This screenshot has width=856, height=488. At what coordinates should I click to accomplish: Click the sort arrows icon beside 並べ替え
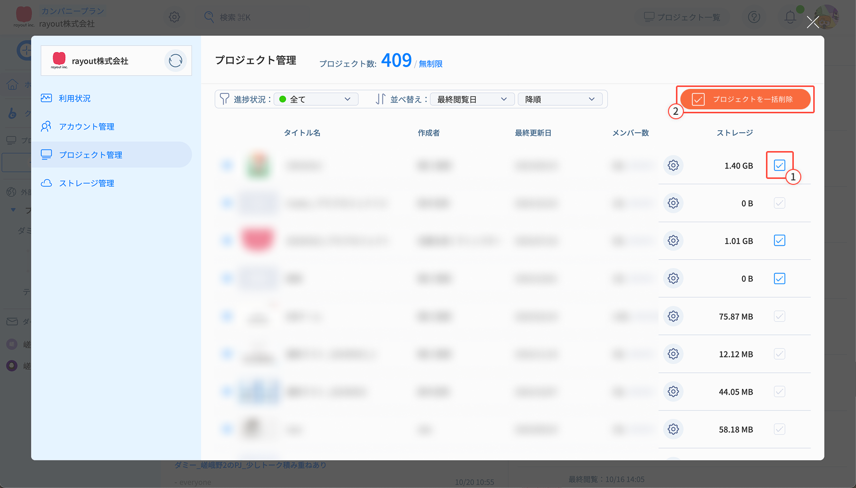[x=380, y=99]
